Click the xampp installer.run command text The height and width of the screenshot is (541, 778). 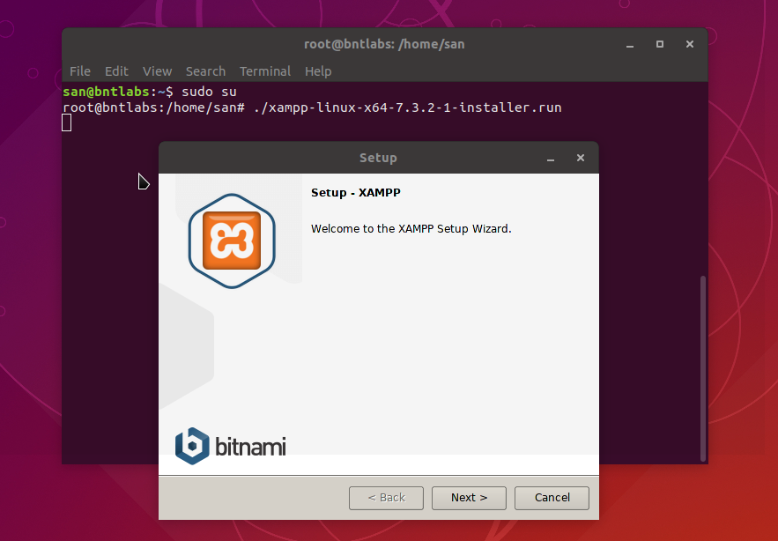(x=407, y=107)
